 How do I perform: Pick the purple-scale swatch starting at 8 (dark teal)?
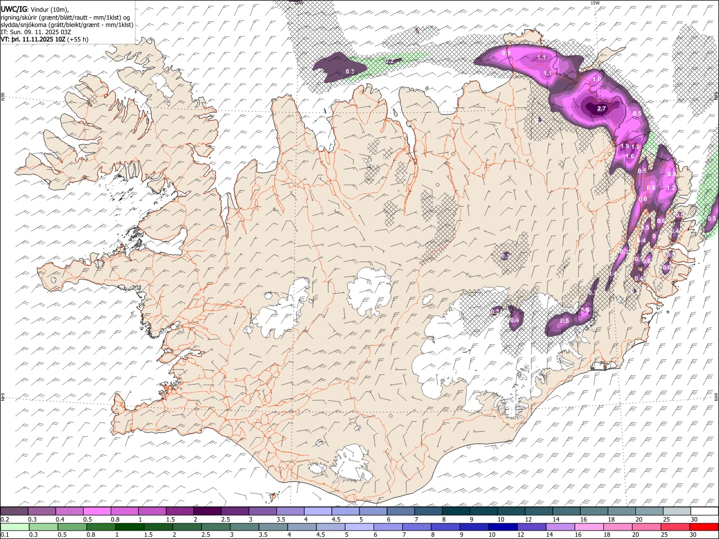tap(456, 511)
